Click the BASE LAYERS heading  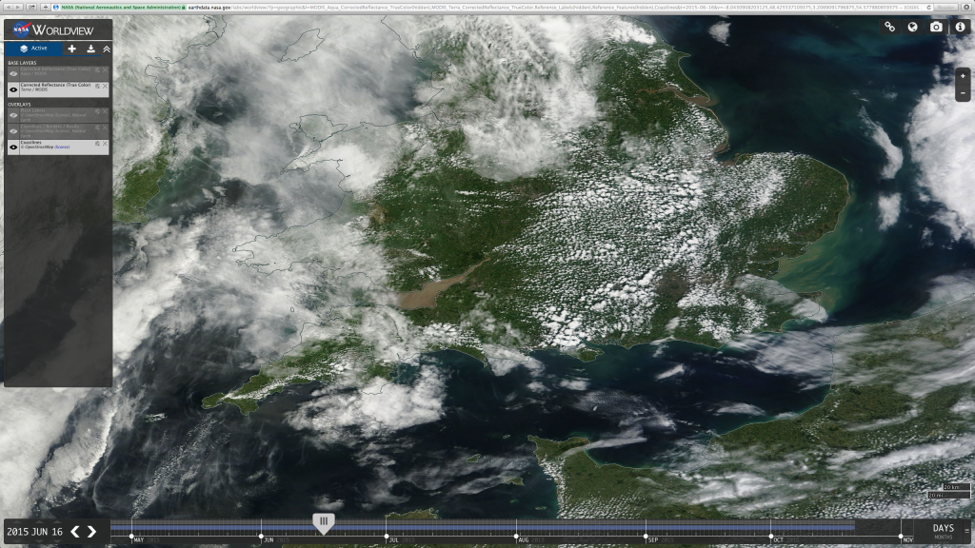(x=23, y=63)
